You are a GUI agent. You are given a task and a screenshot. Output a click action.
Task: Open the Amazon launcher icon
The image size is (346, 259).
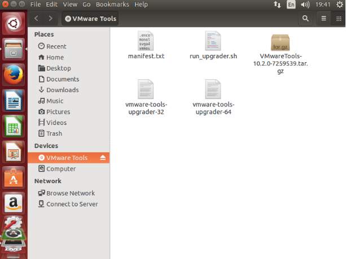coord(14,204)
